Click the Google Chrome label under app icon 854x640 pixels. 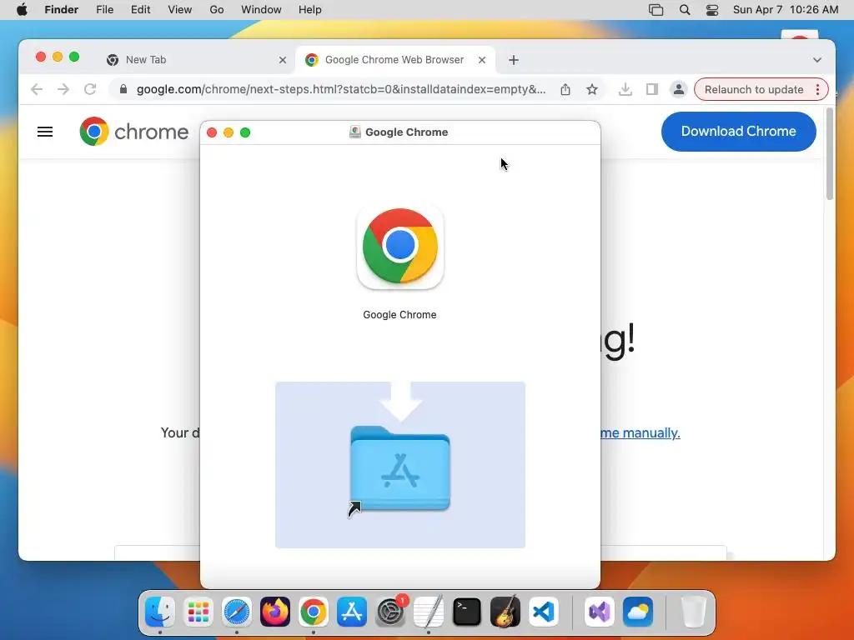[x=399, y=314]
